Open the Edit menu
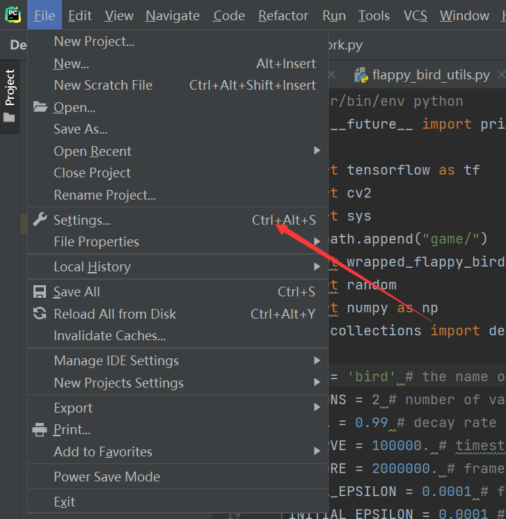This screenshot has height=519, width=506. coord(80,15)
